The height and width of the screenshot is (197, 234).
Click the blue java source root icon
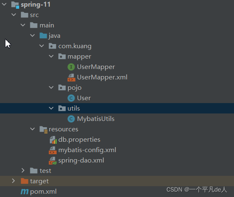click(43, 36)
